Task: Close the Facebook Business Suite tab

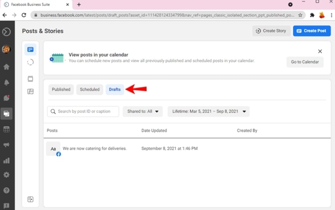Action: tap(67, 4)
